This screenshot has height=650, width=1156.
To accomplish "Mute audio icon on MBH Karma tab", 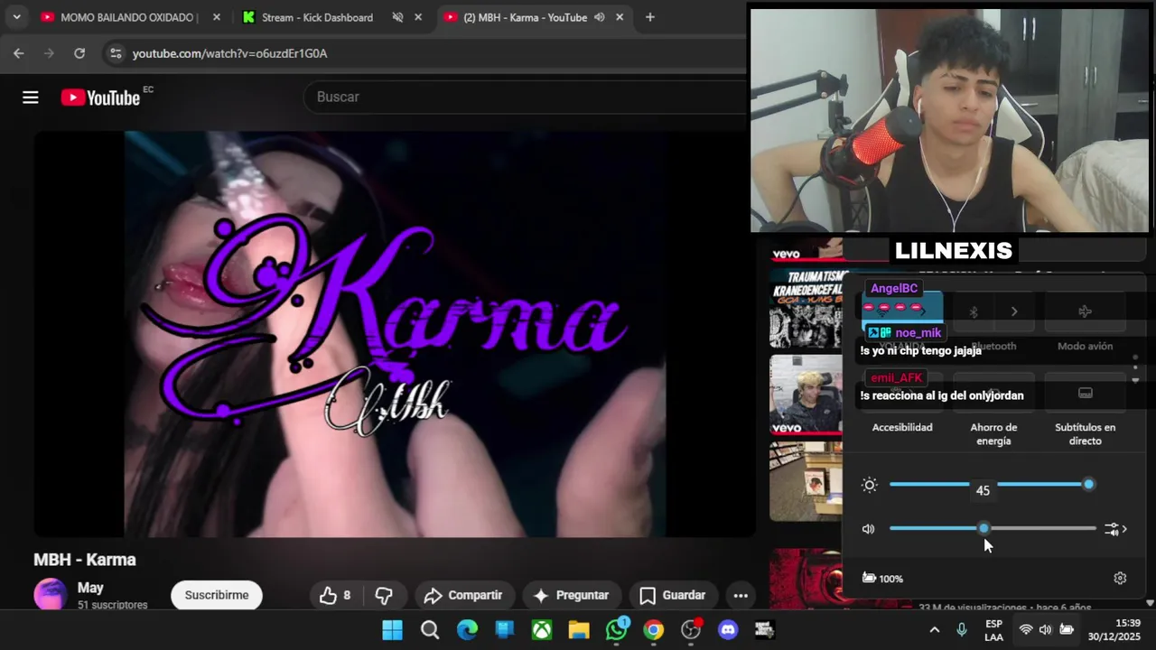I will pyautogui.click(x=599, y=17).
